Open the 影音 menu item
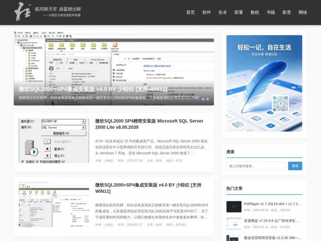This screenshot has height=241, width=321. pyautogui.click(x=286, y=12)
